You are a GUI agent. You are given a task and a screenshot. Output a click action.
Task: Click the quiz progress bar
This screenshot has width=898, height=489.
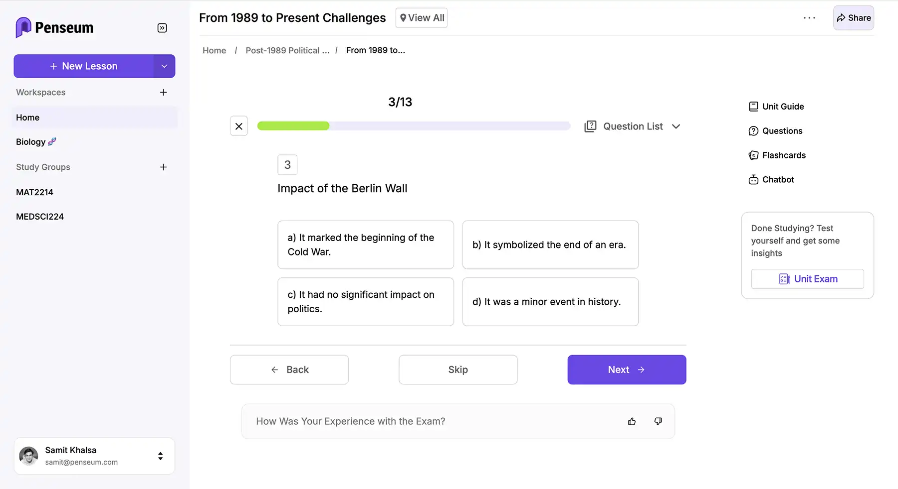tap(414, 126)
